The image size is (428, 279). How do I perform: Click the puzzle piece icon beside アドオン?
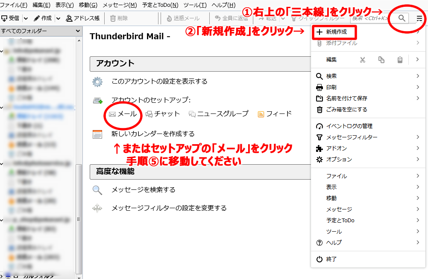(x=320, y=148)
